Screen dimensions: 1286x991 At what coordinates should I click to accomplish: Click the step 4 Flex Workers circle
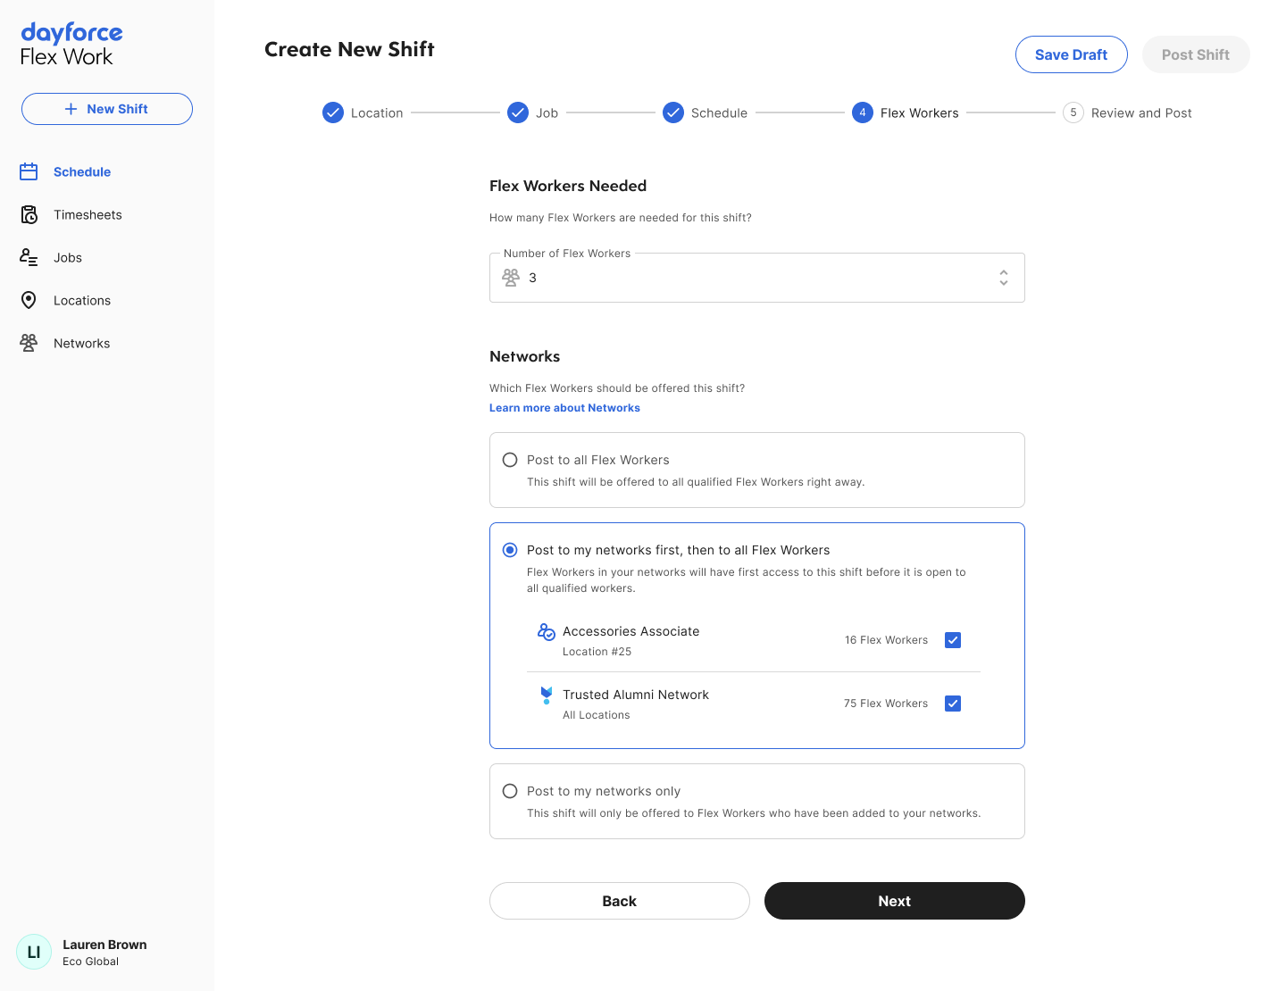point(863,112)
